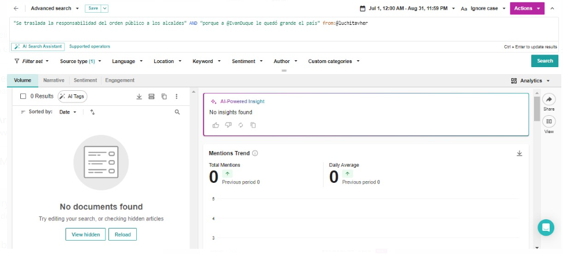Image resolution: width=563 pixels, height=254 pixels.
Task: Download results with the download icon
Action: 139,97
